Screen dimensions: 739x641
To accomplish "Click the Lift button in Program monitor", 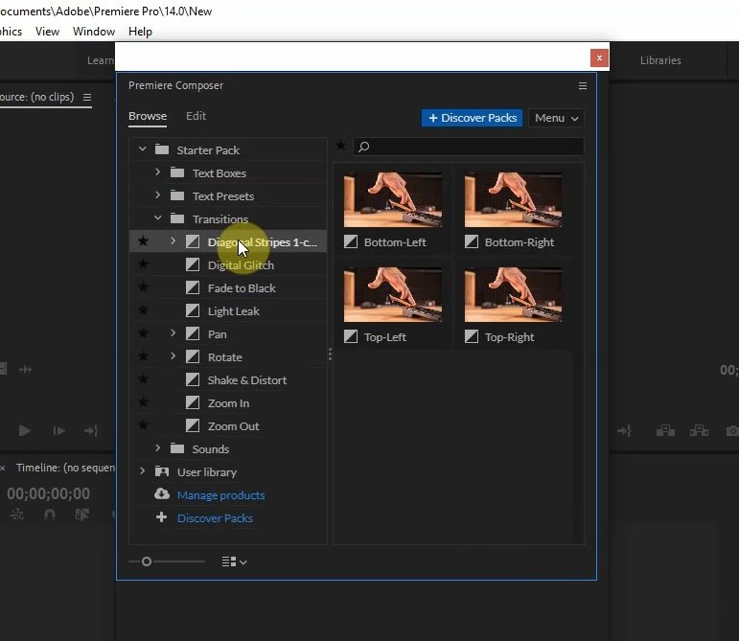I will click(665, 430).
